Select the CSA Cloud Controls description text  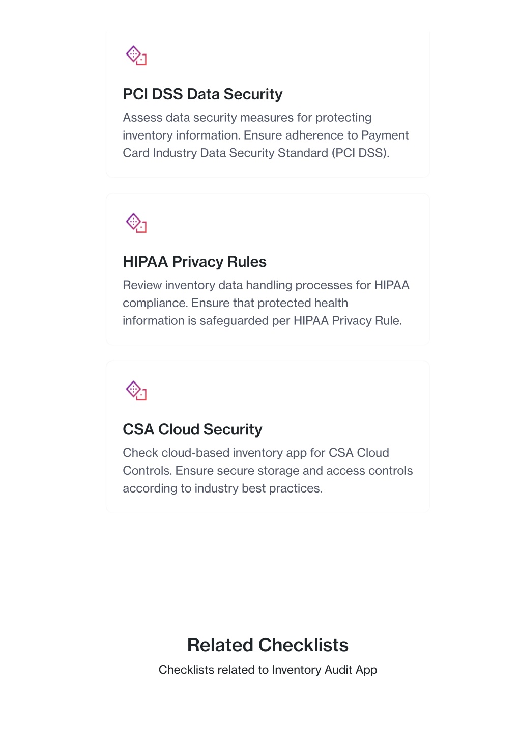tap(268, 471)
